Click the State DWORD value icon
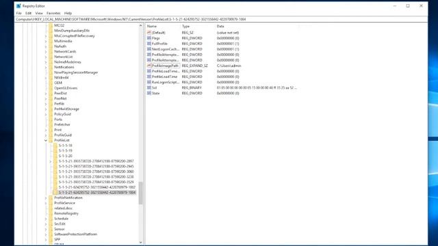438x246 pixels. tap(149, 93)
